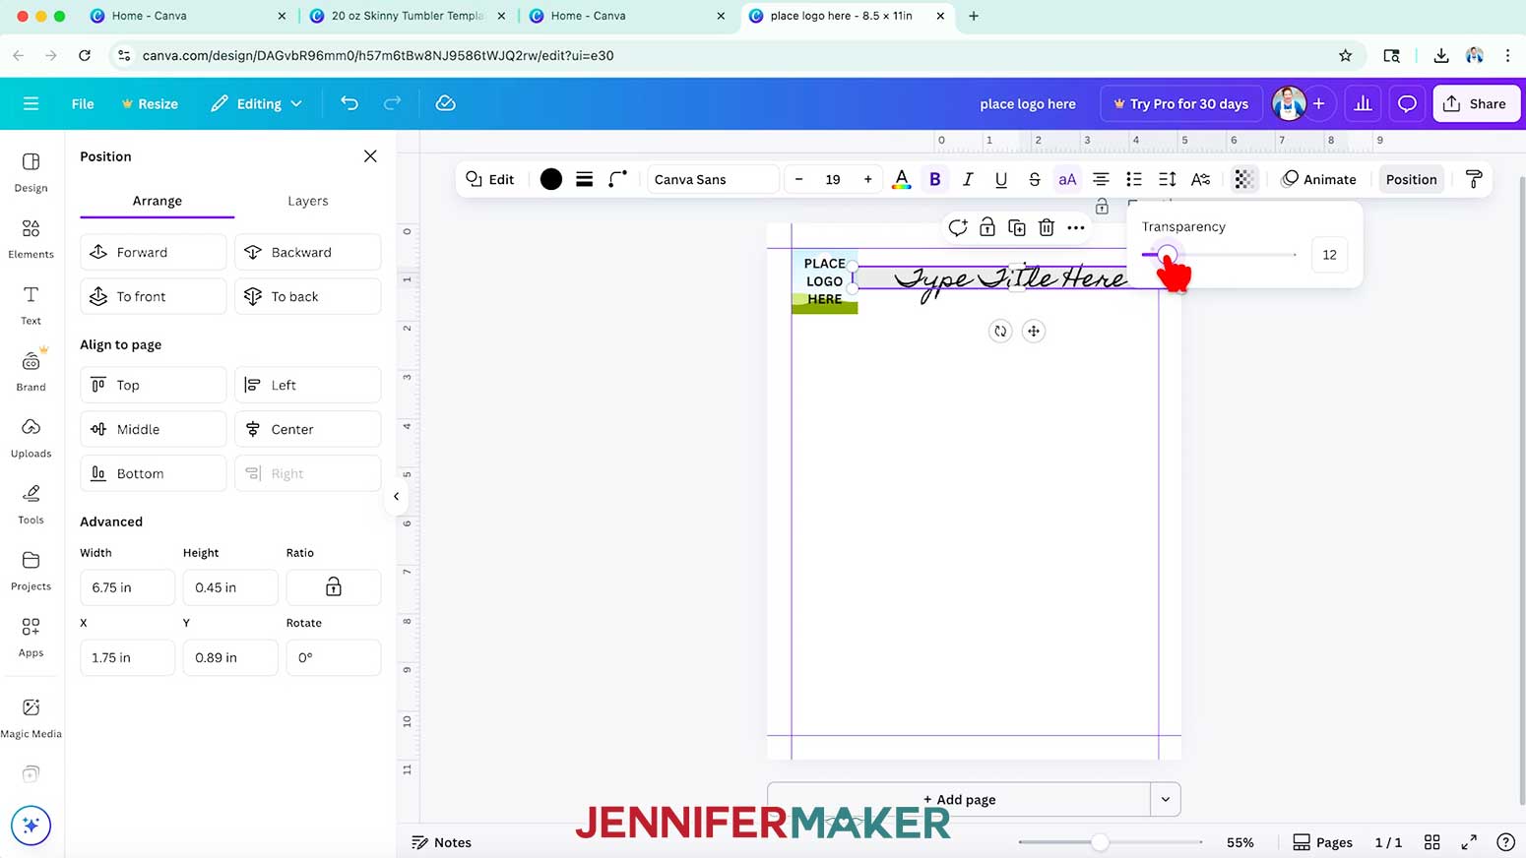Open the comments speech bubble in header
The height and width of the screenshot is (858, 1526).
point(1407,103)
